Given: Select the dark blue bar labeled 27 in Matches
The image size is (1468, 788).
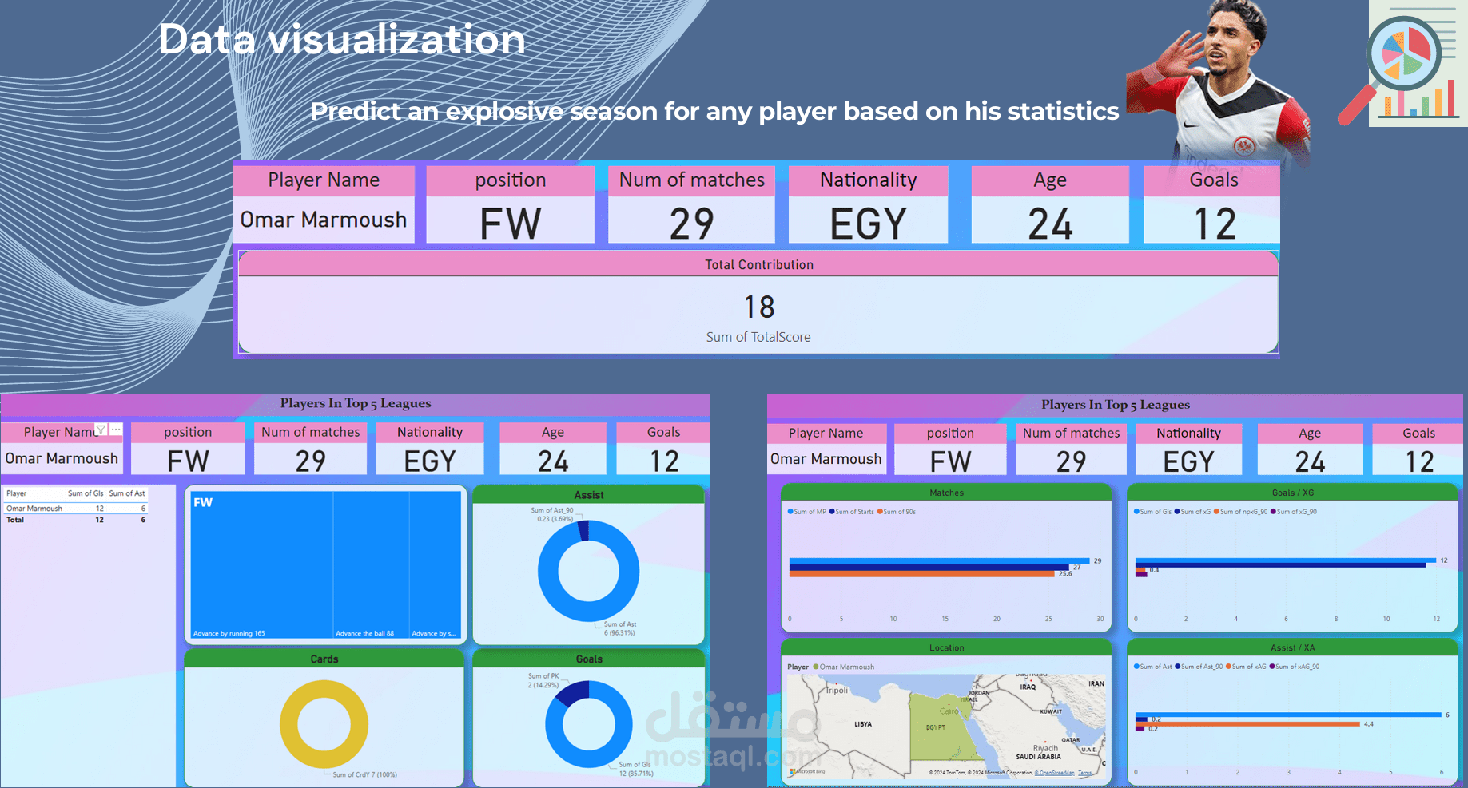Looking at the screenshot, I should click(929, 568).
